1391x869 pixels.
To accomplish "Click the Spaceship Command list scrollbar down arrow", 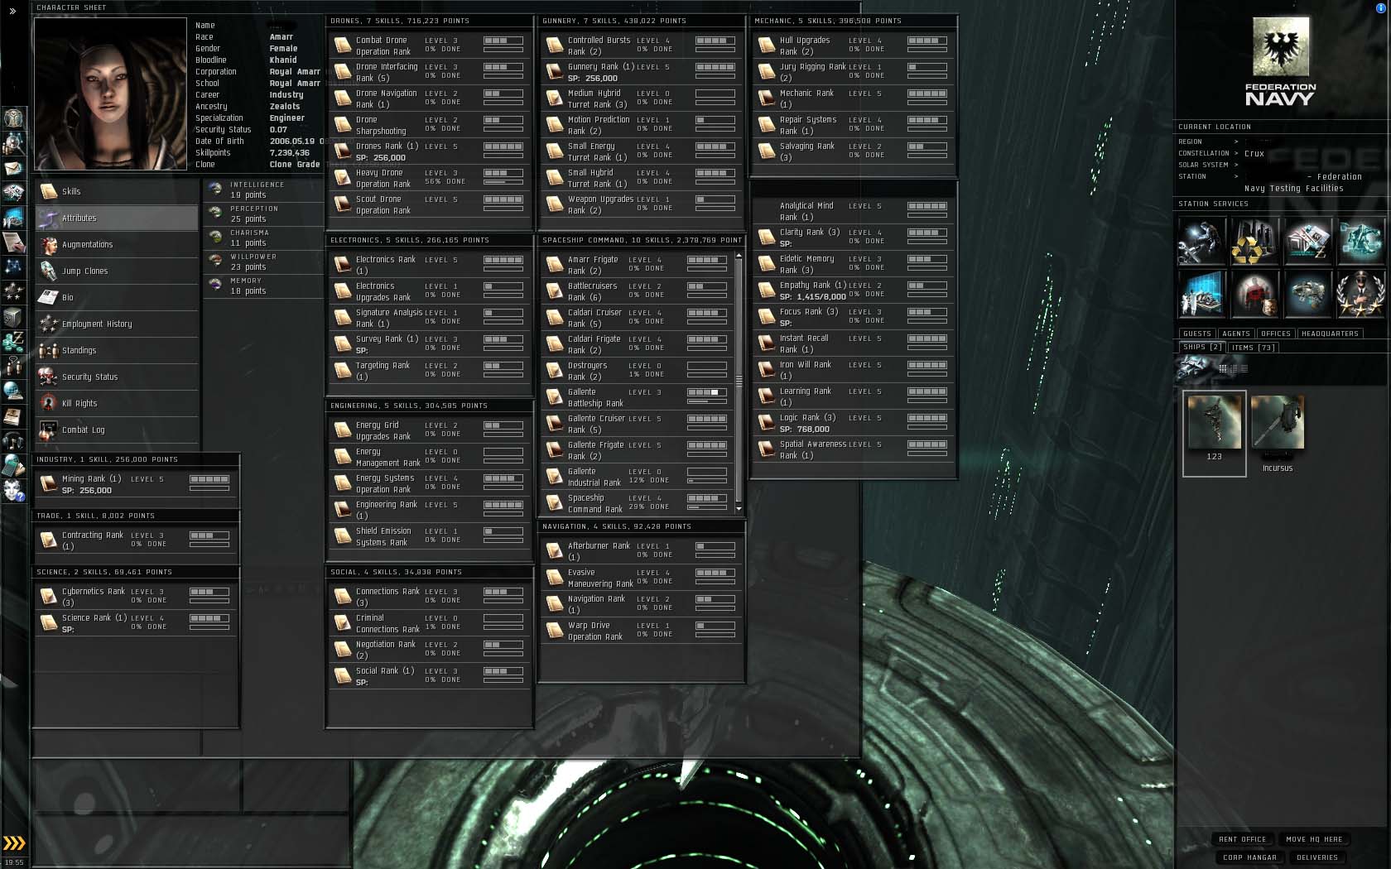I will click(x=739, y=509).
